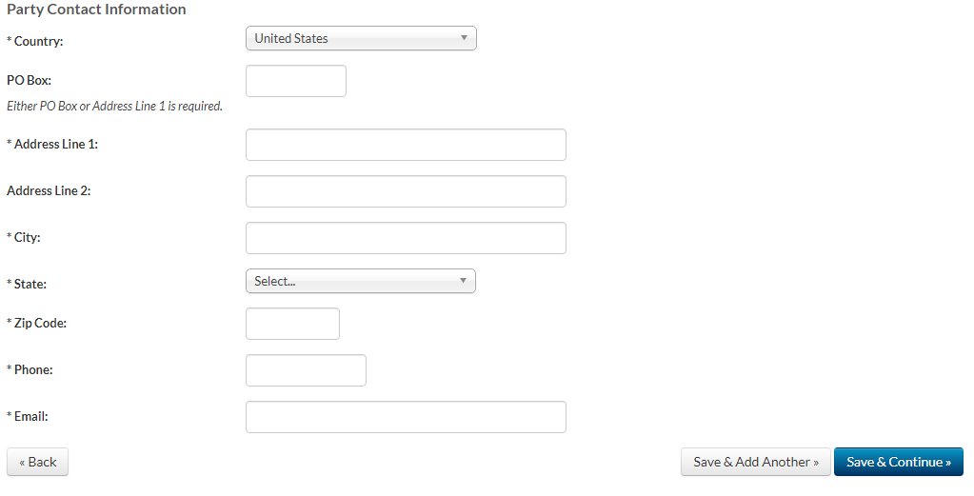The height and width of the screenshot is (496, 974).
Task: Focus the Zip Code input box
Action: tap(292, 324)
